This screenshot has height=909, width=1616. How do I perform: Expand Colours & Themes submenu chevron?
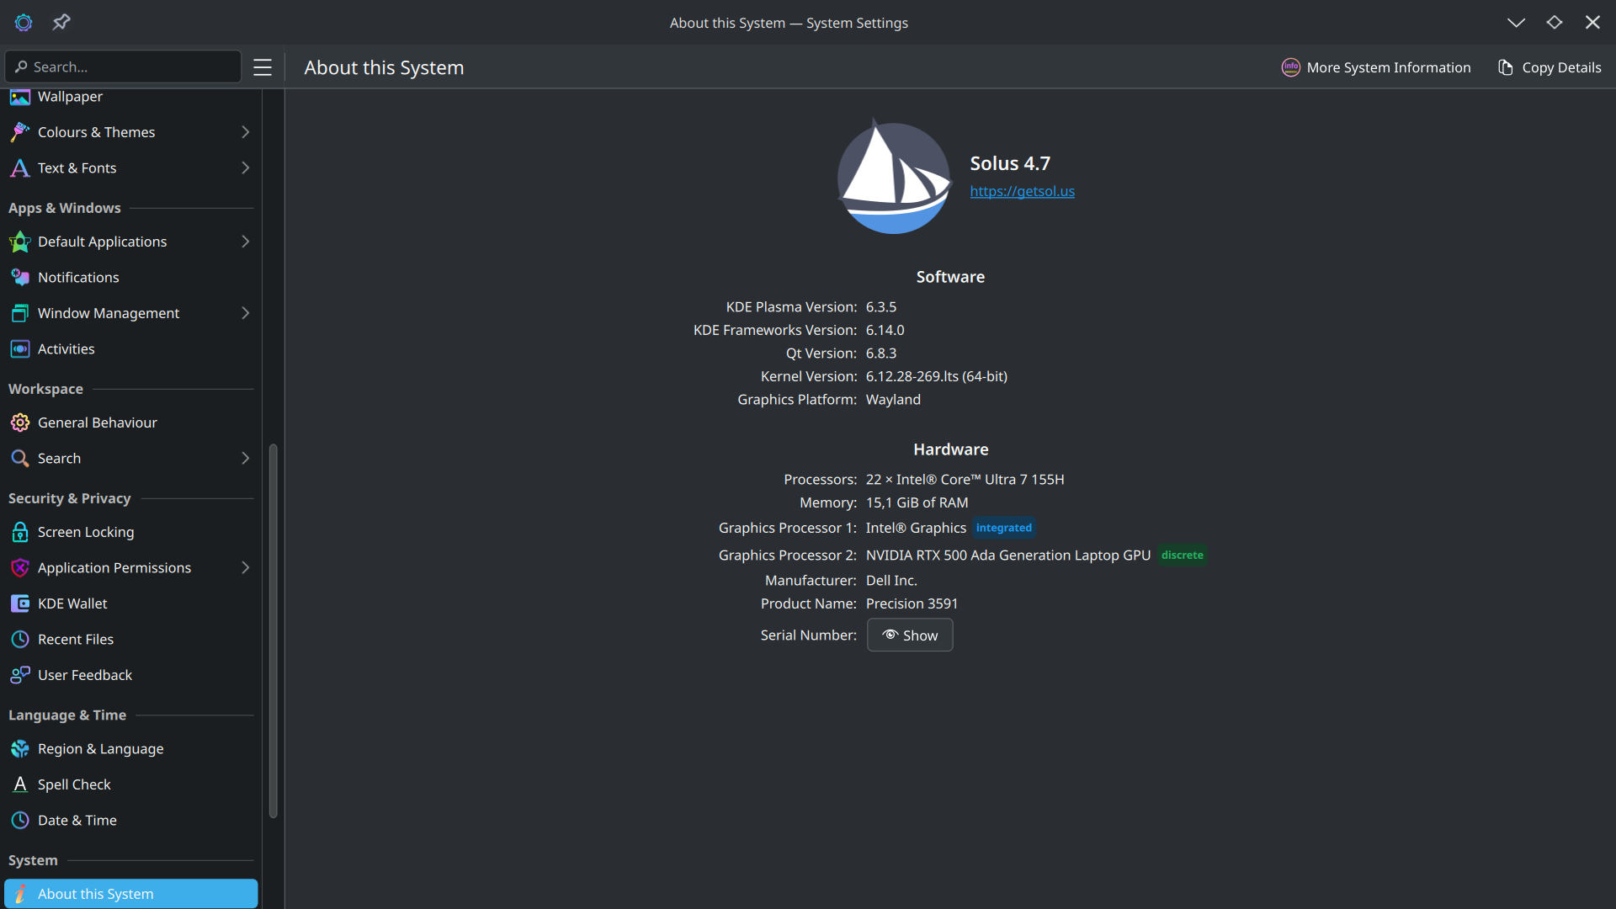click(x=245, y=132)
